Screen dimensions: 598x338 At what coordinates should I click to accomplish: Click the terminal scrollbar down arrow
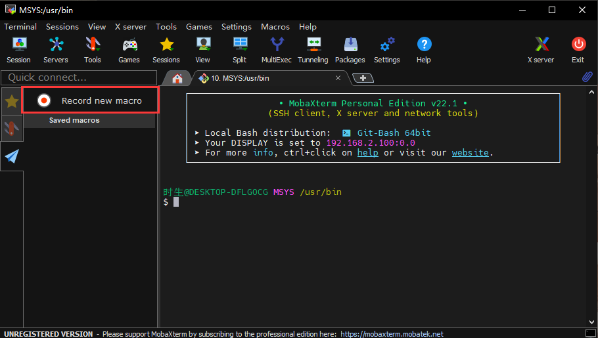coord(591,322)
